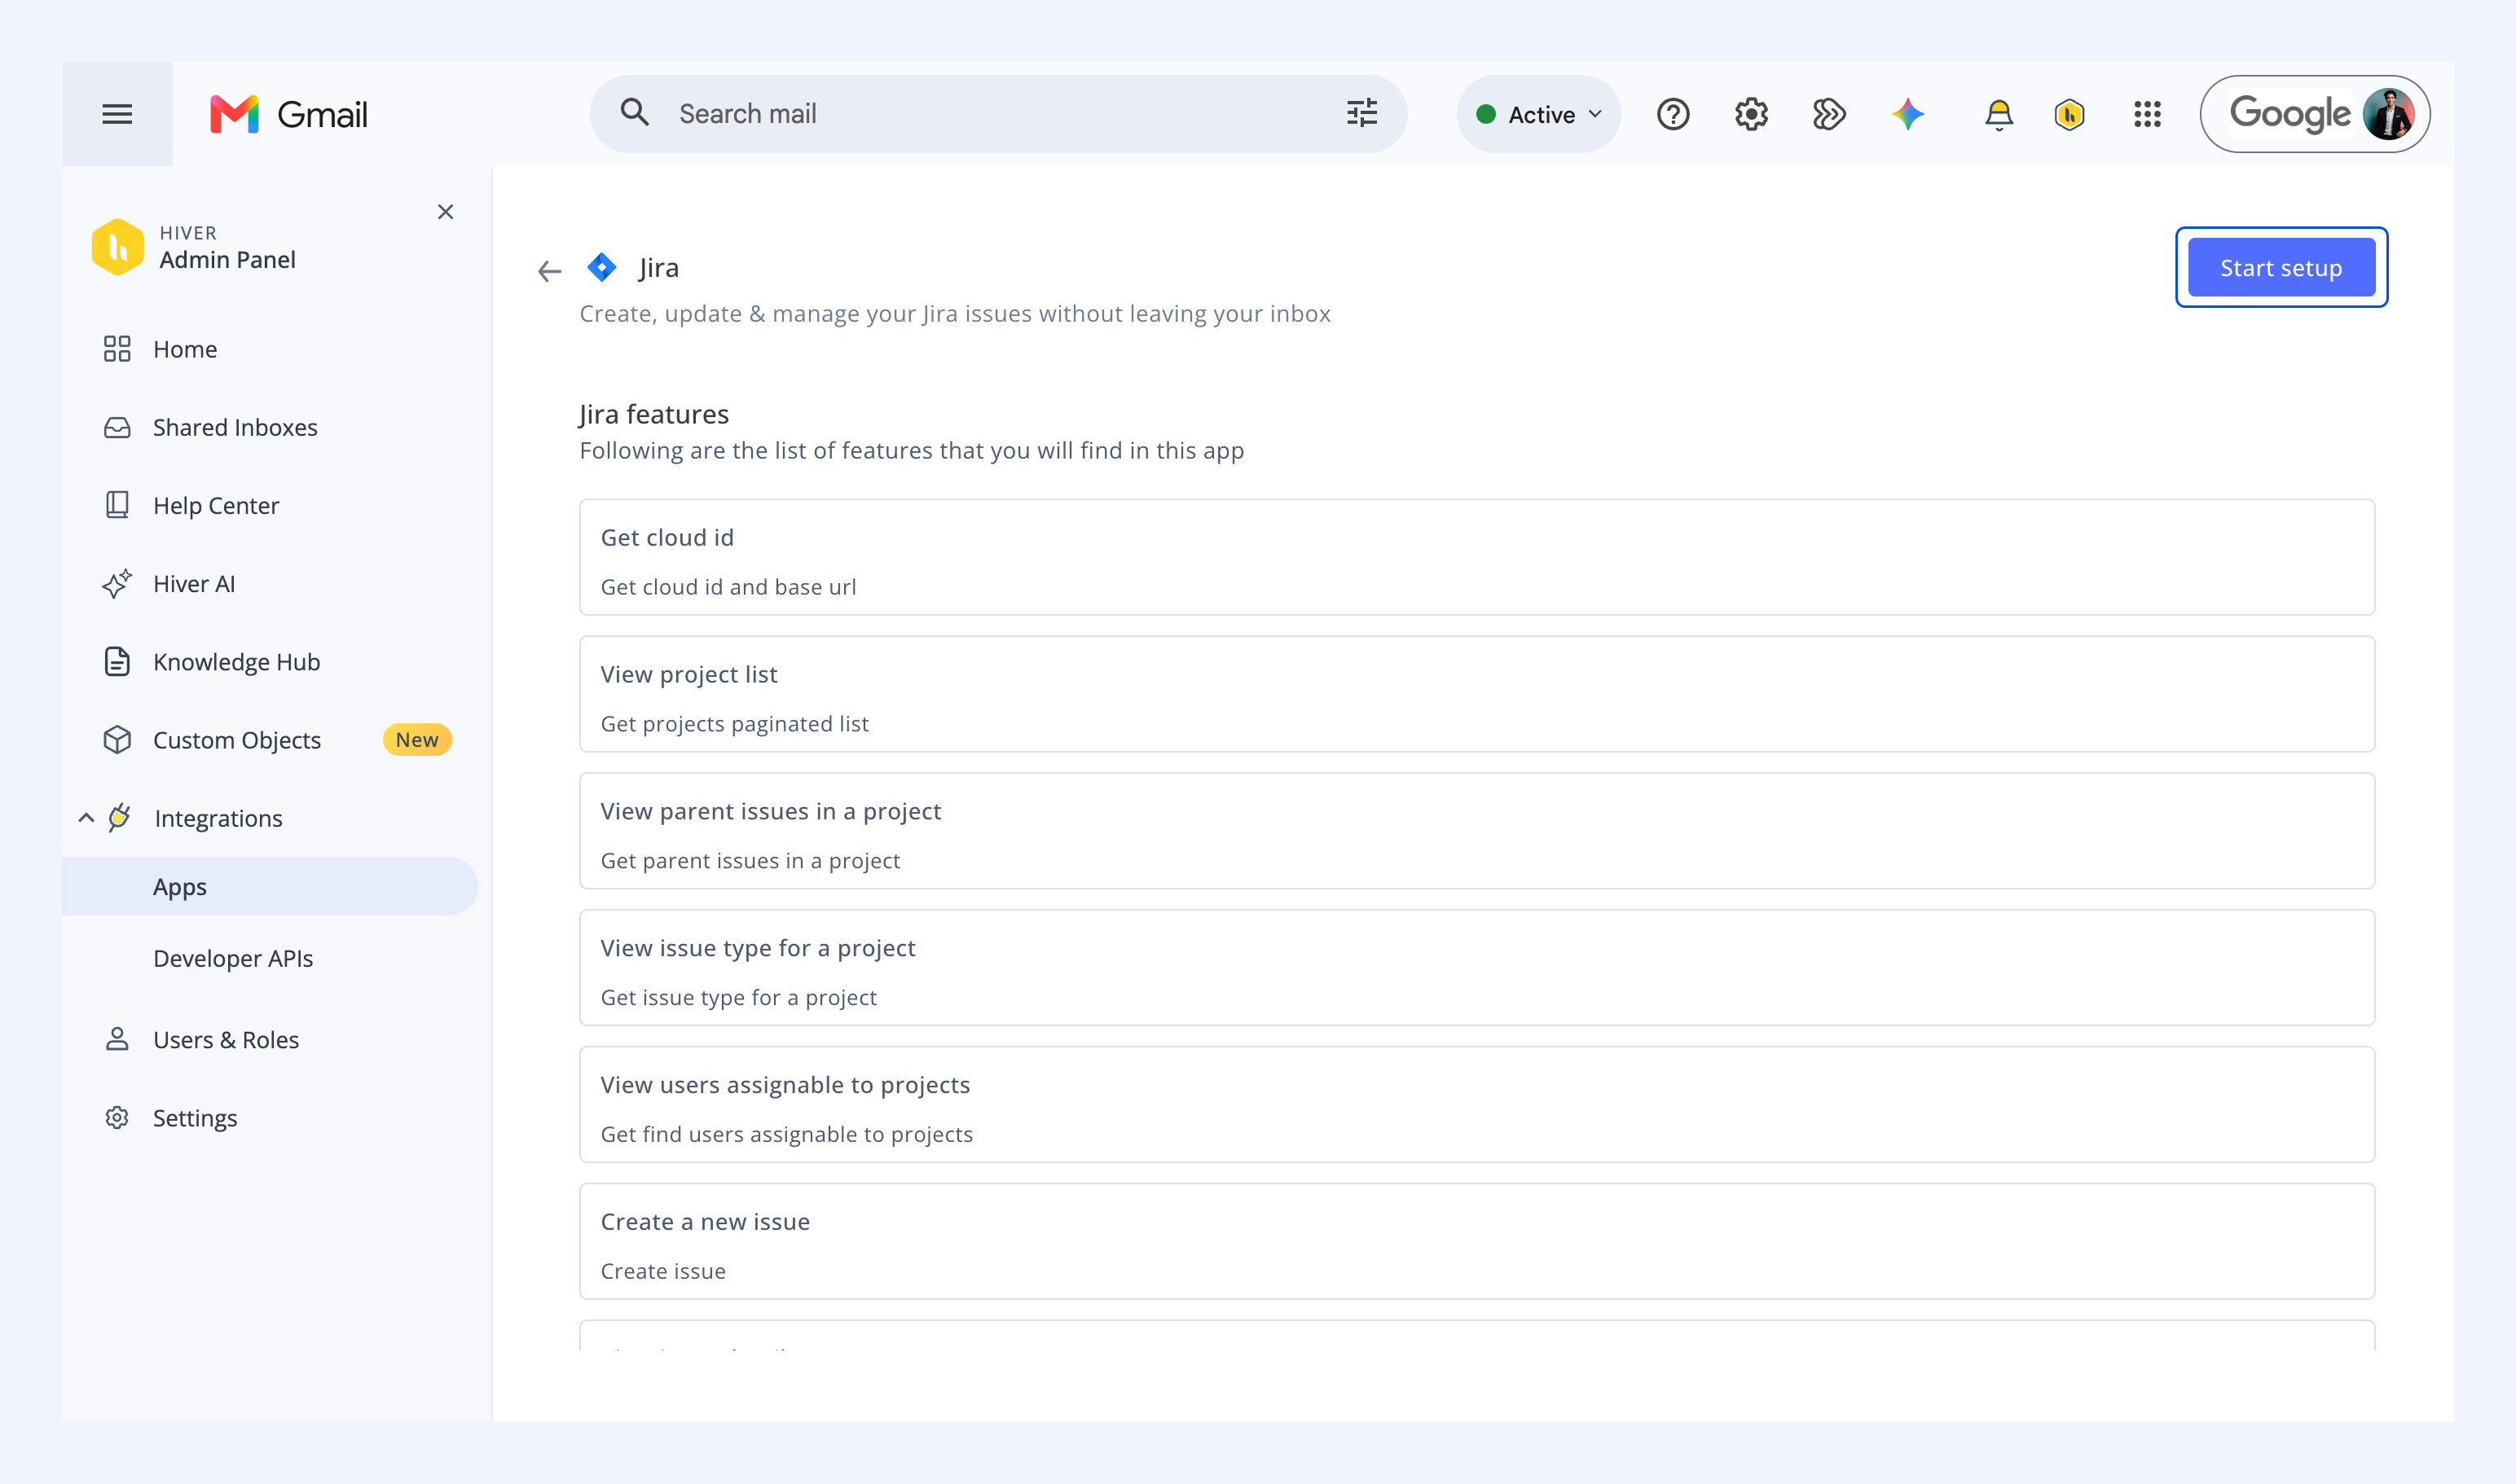
Task: Click the Integrations plug icon
Action: point(120,818)
